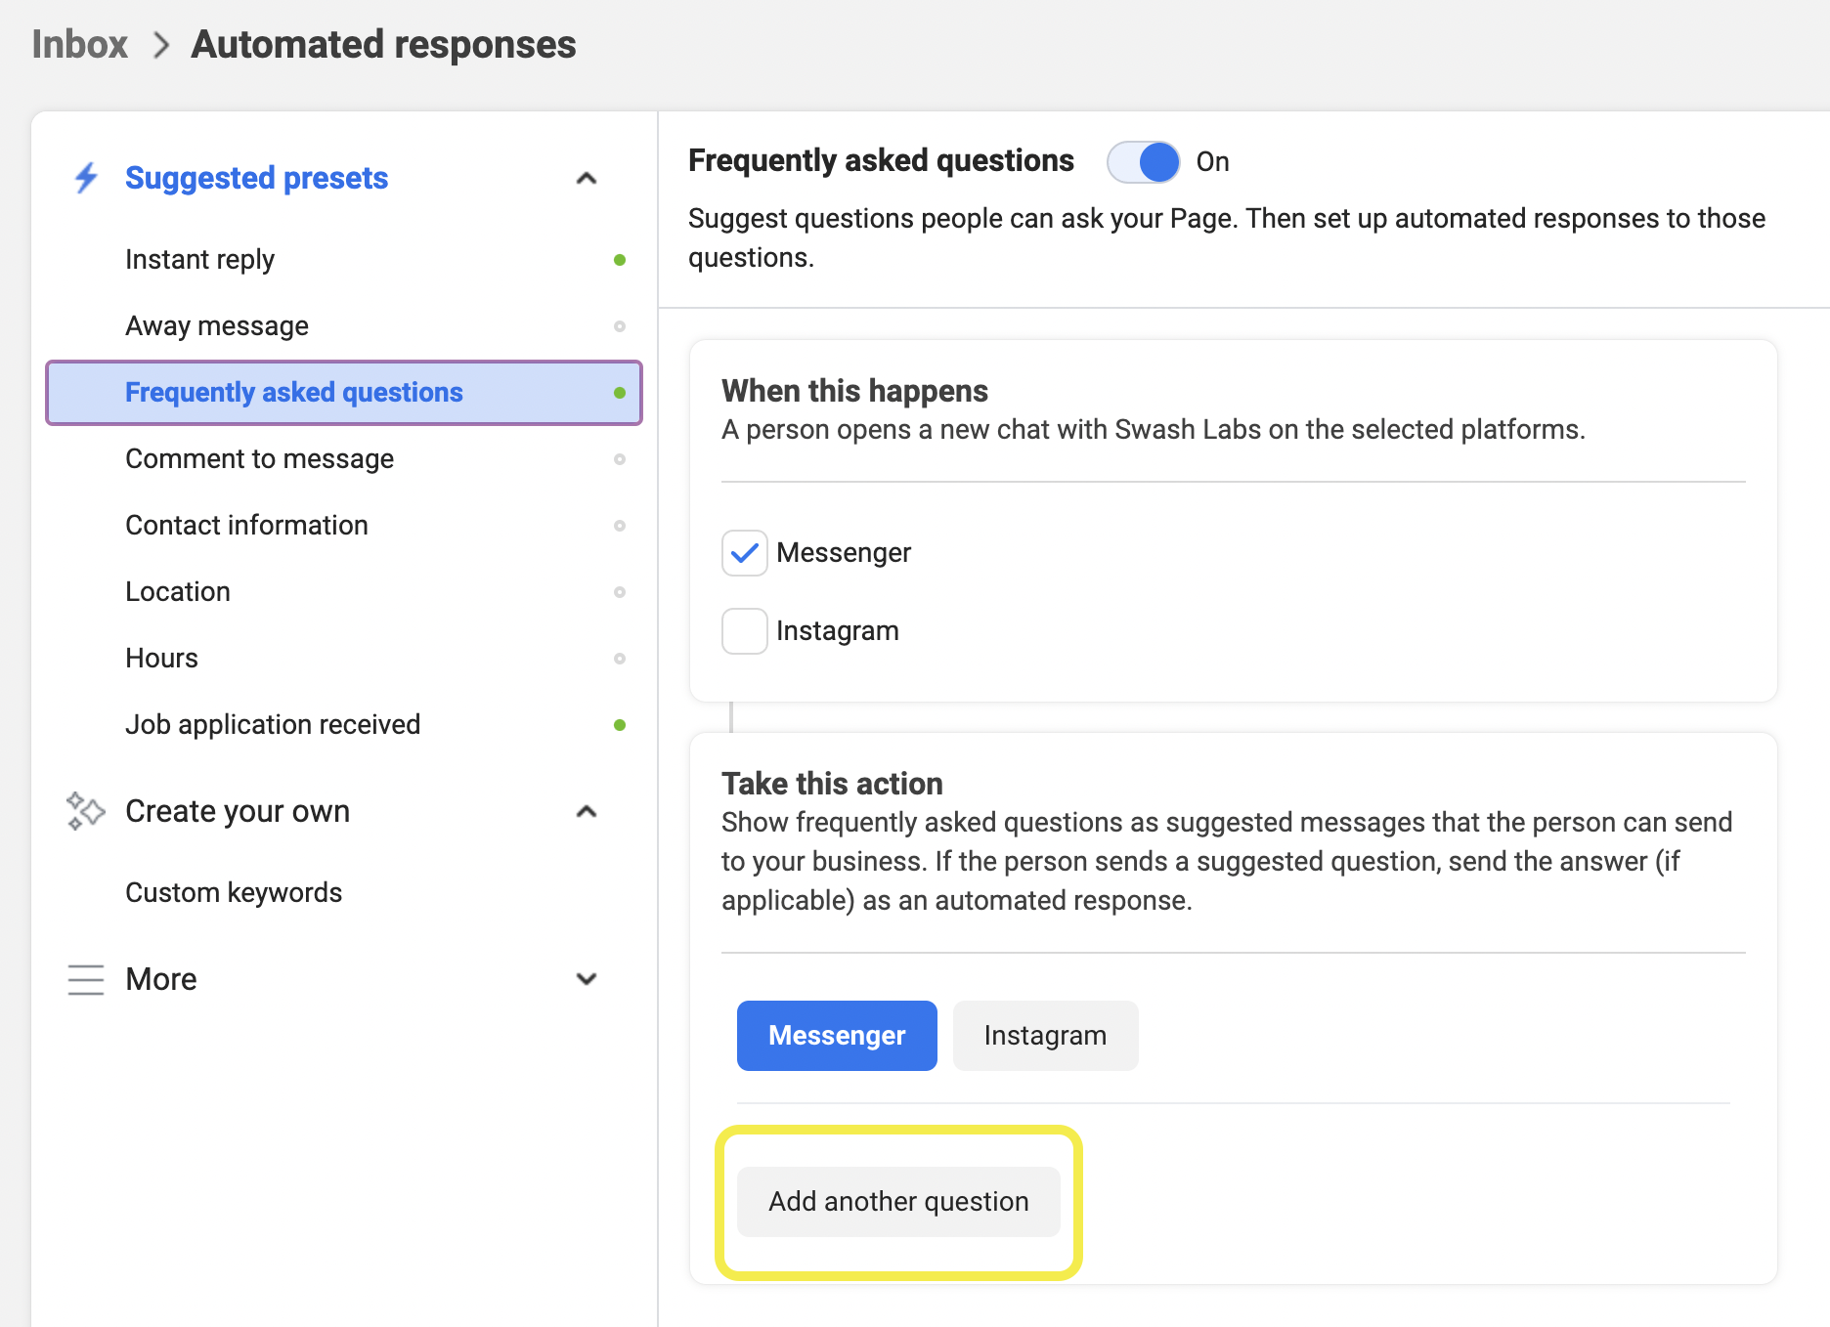Go back to Inbox via breadcrumb
This screenshot has height=1327, width=1830.
coord(80,45)
